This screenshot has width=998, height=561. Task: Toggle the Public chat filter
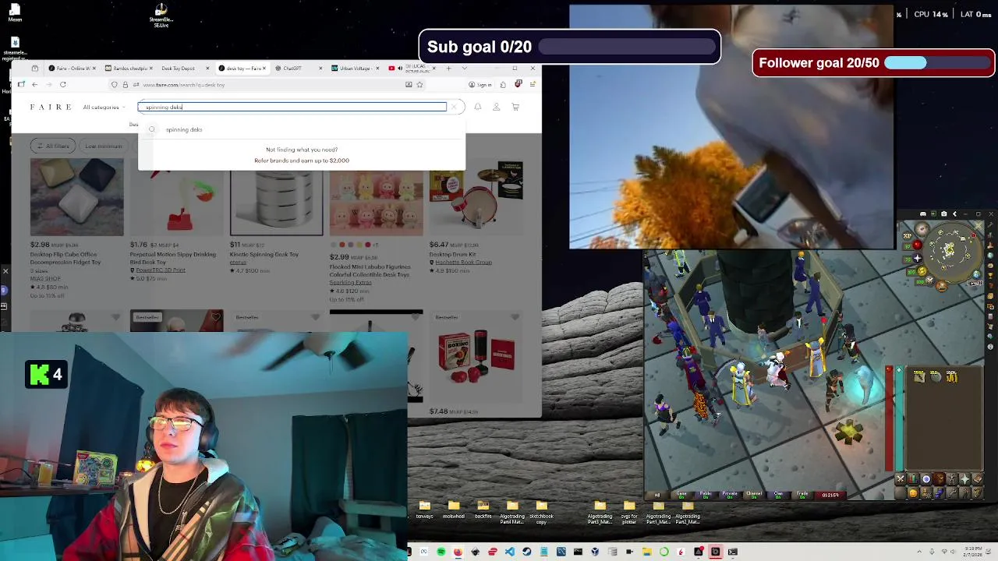click(706, 494)
